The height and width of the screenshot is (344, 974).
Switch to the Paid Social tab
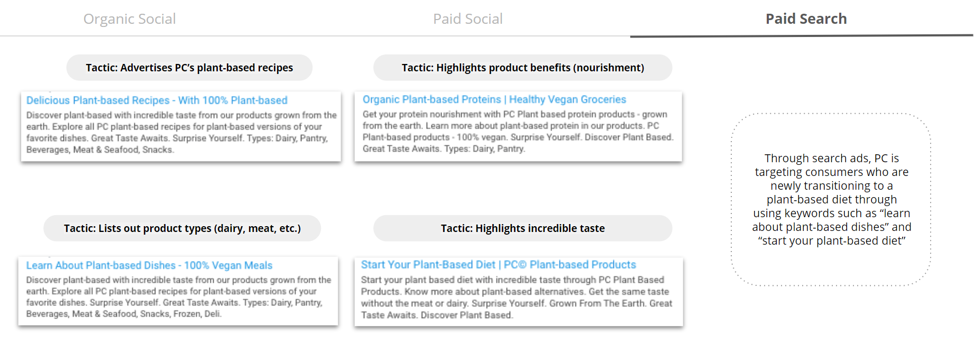(x=467, y=19)
